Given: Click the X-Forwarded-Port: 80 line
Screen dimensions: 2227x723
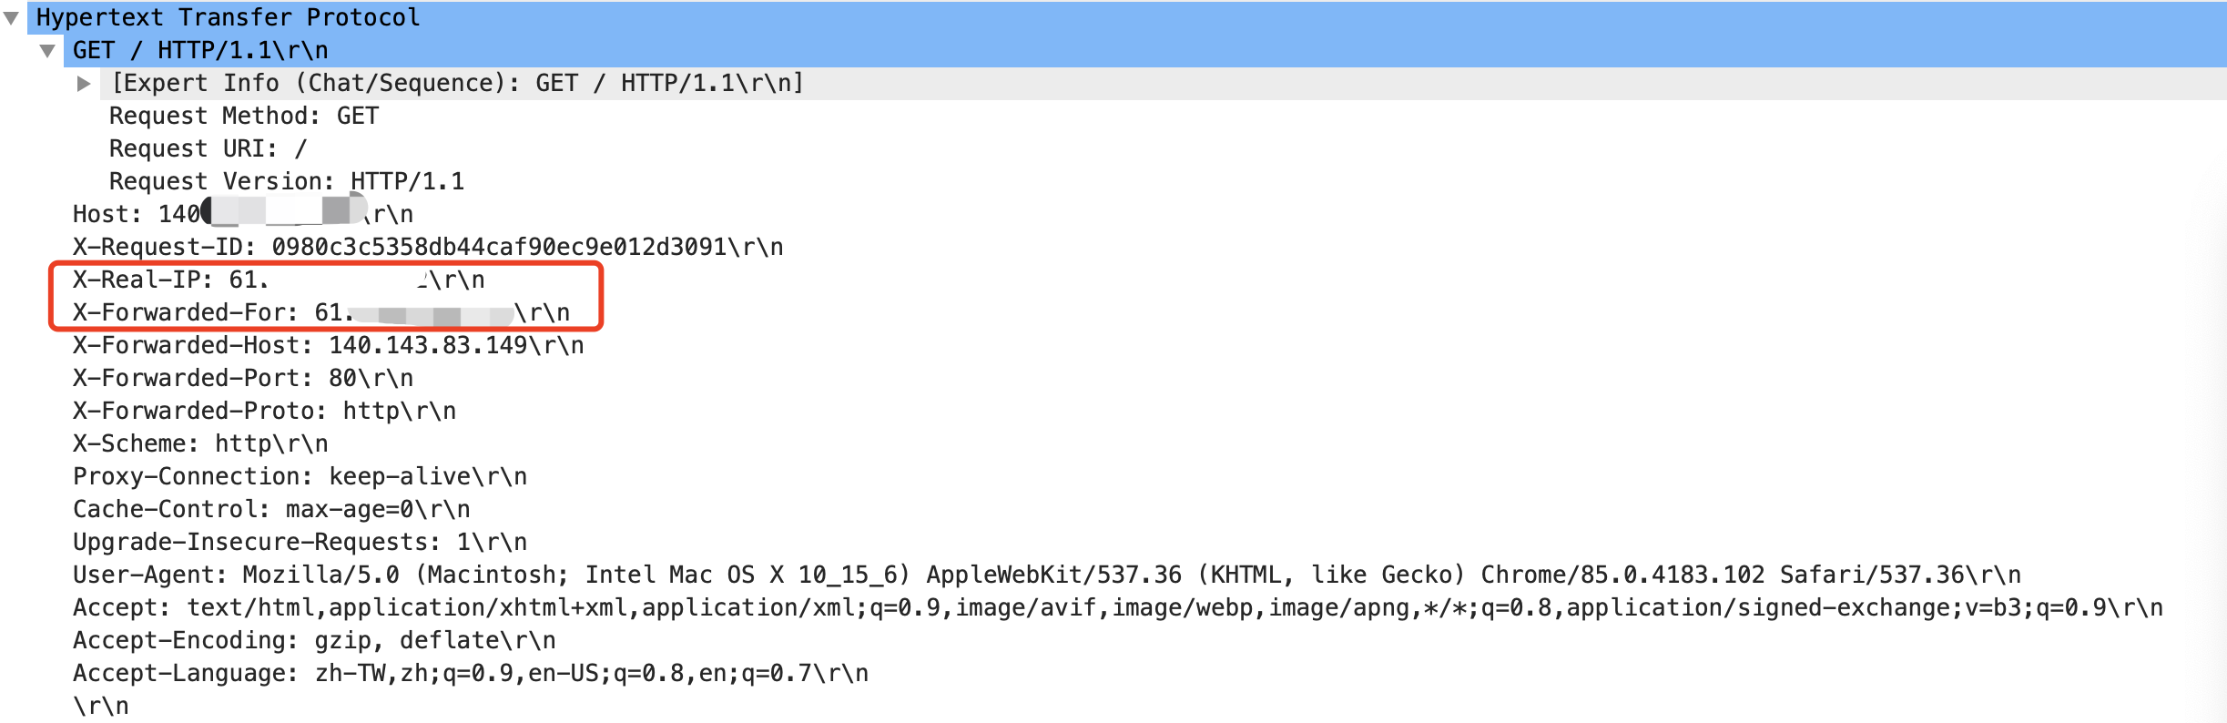Looking at the screenshot, I should pyautogui.click(x=242, y=378).
